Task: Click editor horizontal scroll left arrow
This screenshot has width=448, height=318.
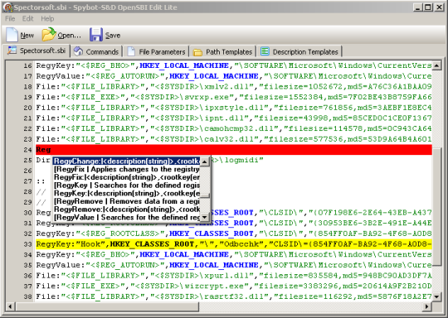Action: pyautogui.click(x=11, y=306)
